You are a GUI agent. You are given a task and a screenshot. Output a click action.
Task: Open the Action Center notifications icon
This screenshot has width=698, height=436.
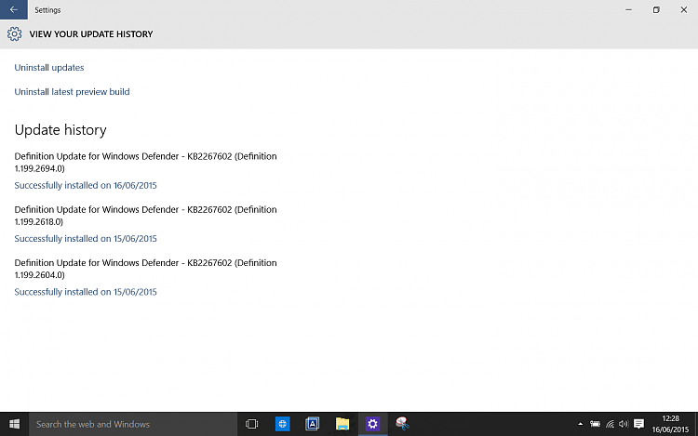[x=638, y=424]
